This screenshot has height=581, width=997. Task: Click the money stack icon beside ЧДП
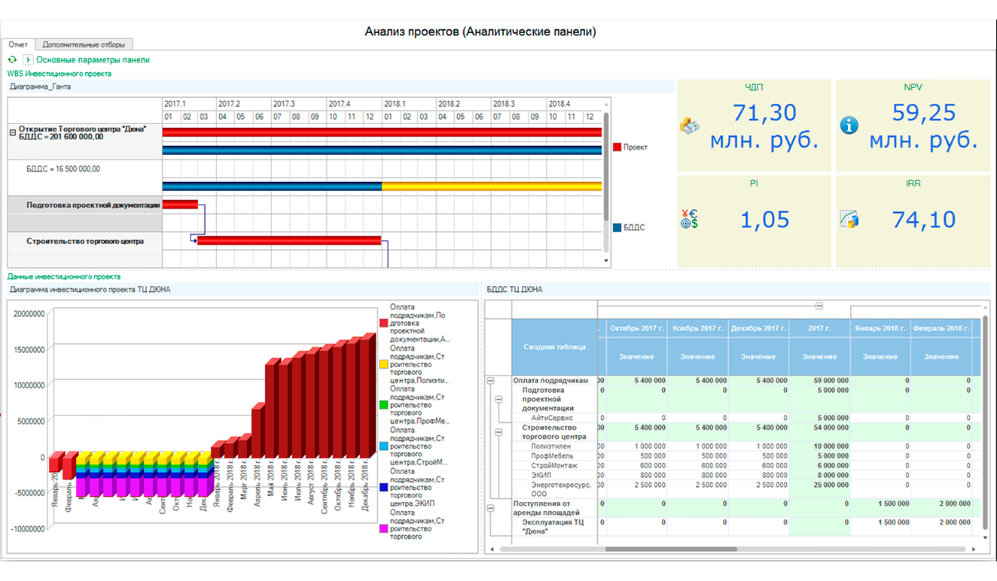[x=691, y=126]
